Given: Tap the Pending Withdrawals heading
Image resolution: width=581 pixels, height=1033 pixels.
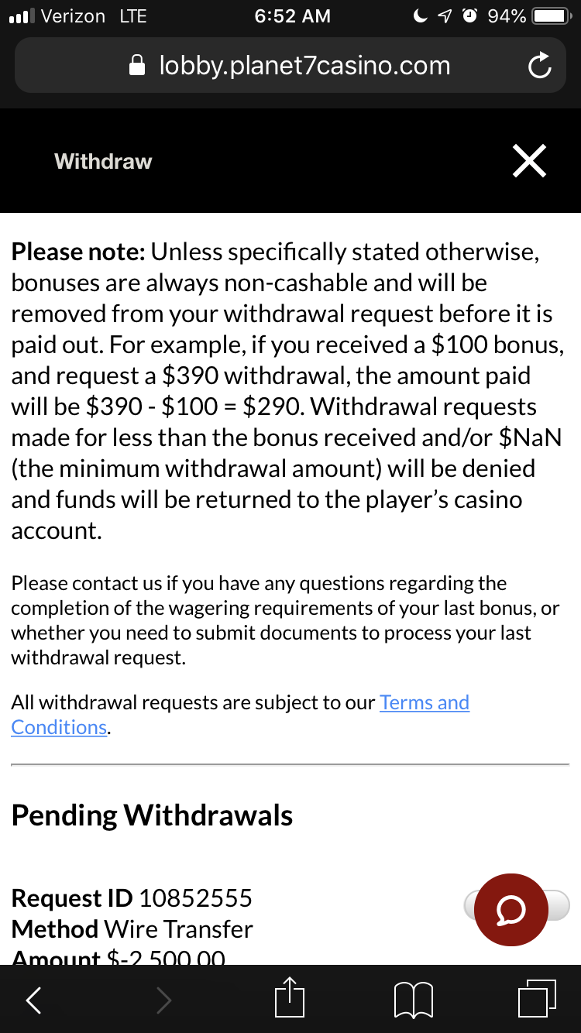Looking at the screenshot, I should (152, 815).
